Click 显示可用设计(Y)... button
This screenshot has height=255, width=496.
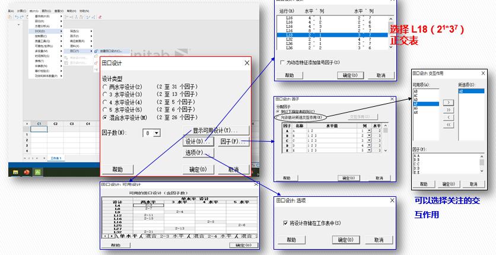(217, 130)
